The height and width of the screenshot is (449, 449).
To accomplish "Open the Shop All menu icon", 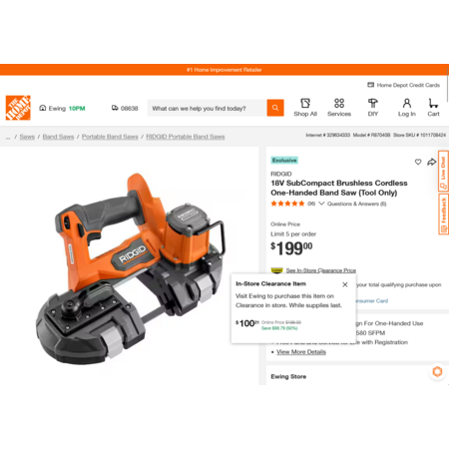I will click(x=305, y=103).
